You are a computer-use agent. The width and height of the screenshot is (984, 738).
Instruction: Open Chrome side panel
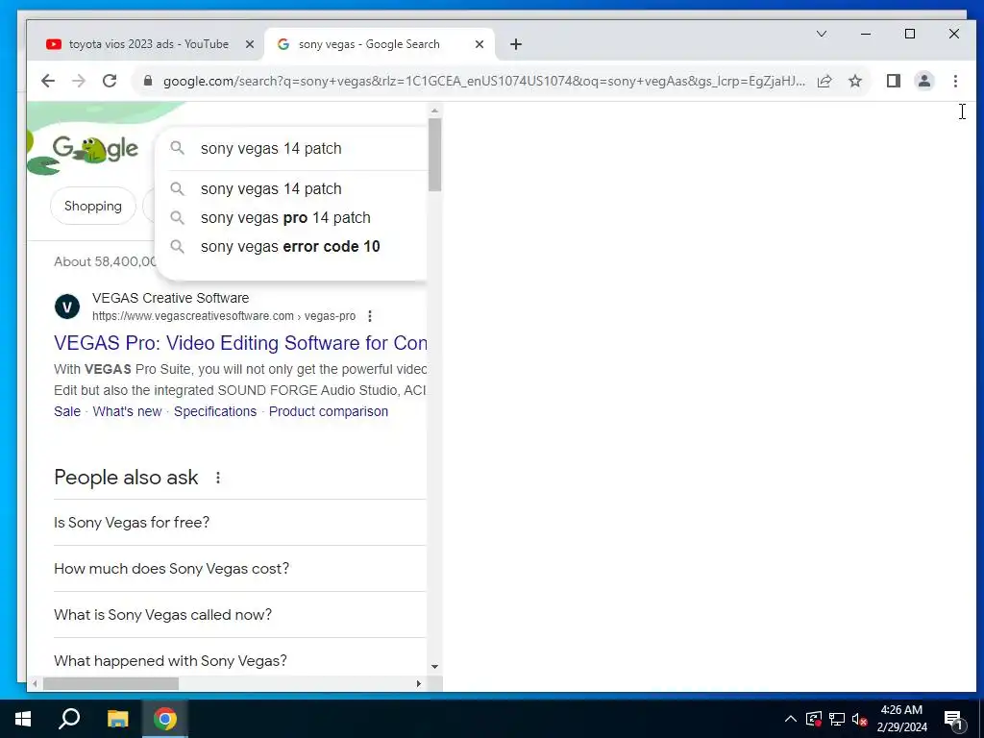click(893, 81)
